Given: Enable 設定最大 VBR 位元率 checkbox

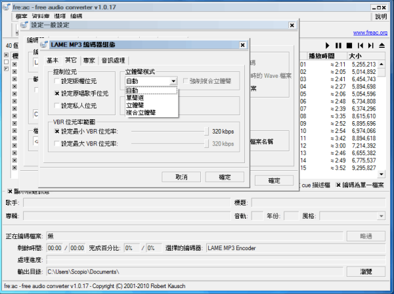Looking at the screenshot, I should (57, 143).
